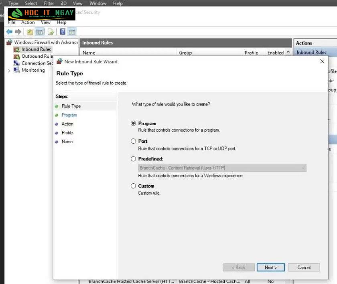Select the Program rule type radio button
This screenshot has width=337, height=284.
133,123
